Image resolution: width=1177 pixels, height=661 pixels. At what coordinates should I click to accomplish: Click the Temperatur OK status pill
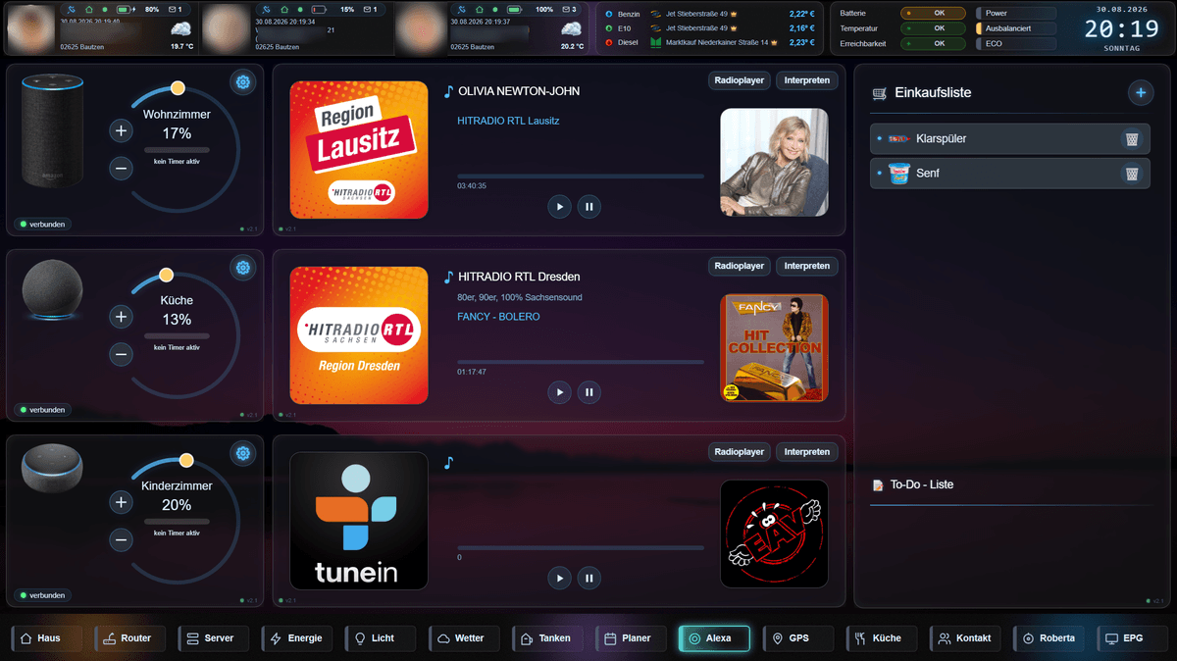(934, 28)
